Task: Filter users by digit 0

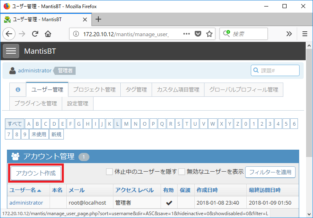Action: 246,124
